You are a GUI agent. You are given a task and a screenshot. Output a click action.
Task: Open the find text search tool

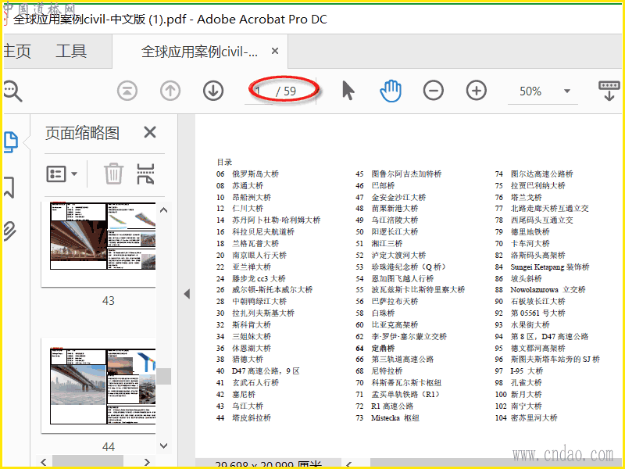pyautogui.click(x=12, y=91)
